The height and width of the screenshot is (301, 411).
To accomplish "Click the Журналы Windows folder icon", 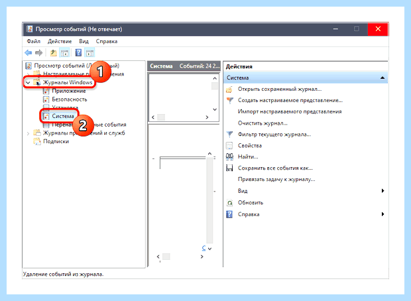I will pos(37,82).
